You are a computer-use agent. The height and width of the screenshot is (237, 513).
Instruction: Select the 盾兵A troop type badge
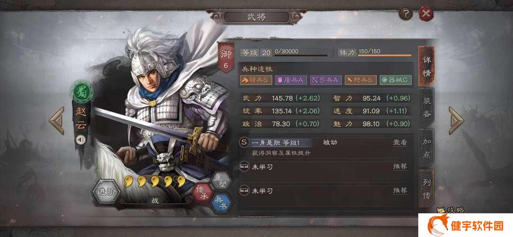pos(291,80)
